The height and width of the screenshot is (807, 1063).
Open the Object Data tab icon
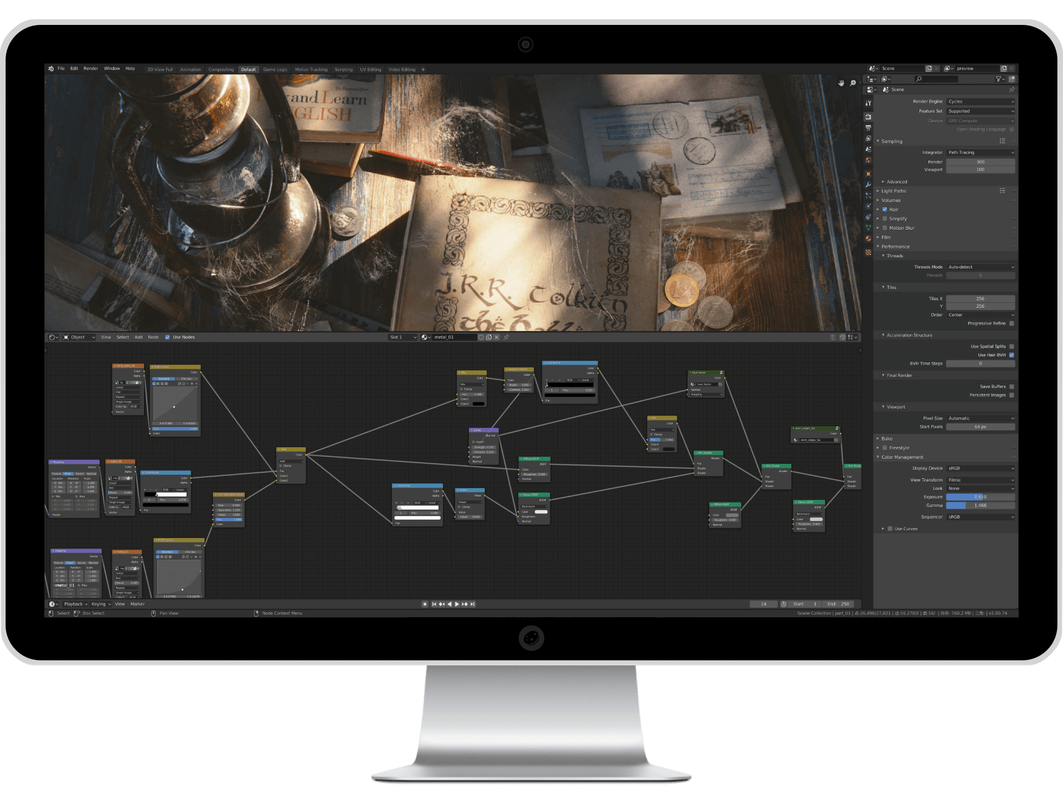[x=868, y=227]
